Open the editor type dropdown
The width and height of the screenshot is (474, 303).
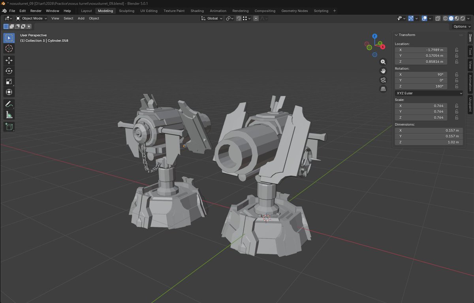(x=8, y=18)
